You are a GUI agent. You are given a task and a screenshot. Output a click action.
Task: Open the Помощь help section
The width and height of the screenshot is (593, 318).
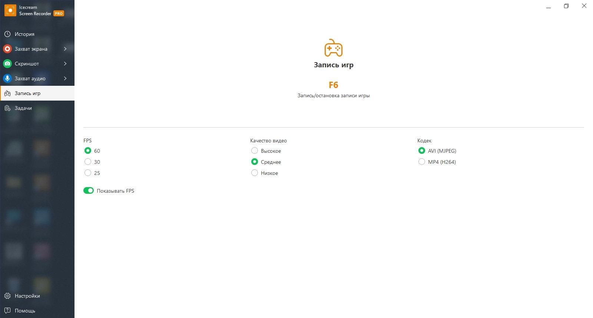tap(37, 311)
